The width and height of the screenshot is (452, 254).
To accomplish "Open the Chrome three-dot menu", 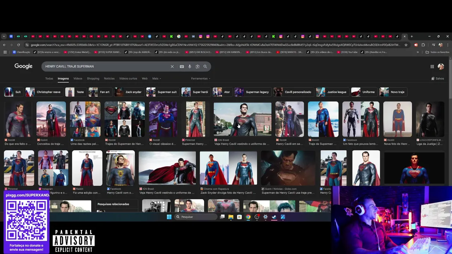I will (x=447, y=45).
